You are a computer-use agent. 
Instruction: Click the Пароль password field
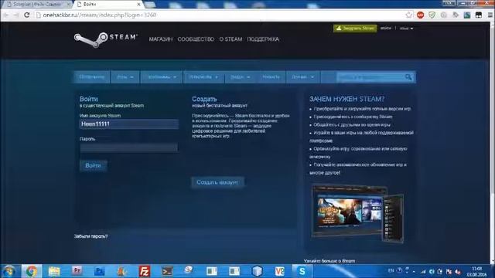(129, 147)
